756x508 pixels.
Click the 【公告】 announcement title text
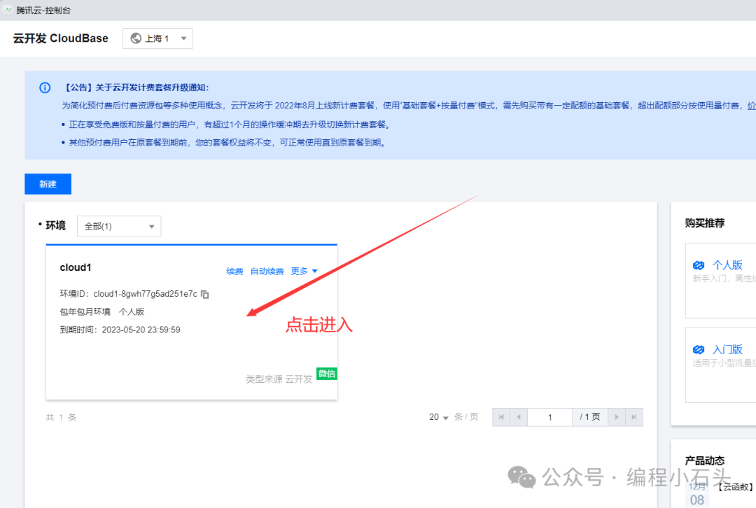click(136, 87)
